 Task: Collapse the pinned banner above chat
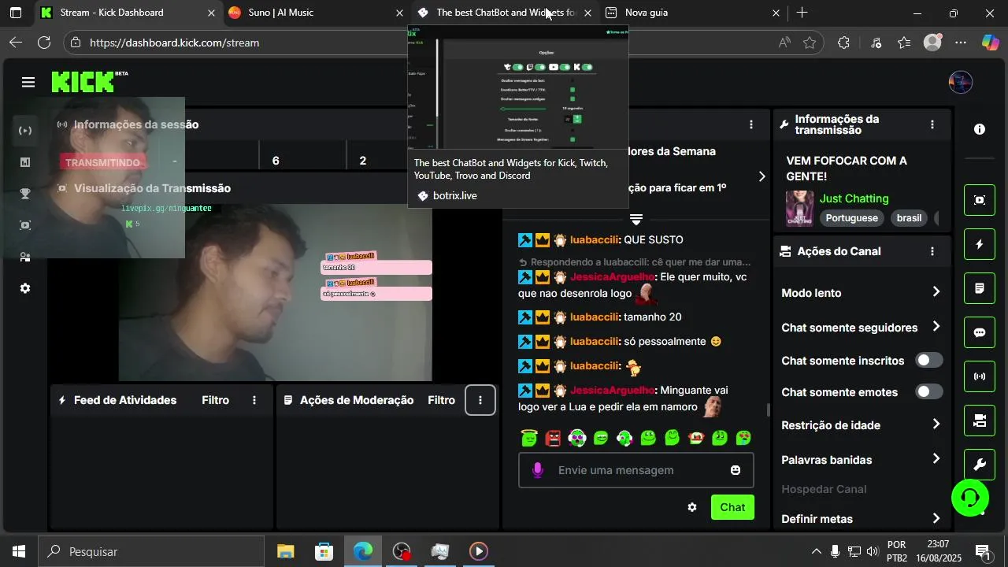coord(636,219)
